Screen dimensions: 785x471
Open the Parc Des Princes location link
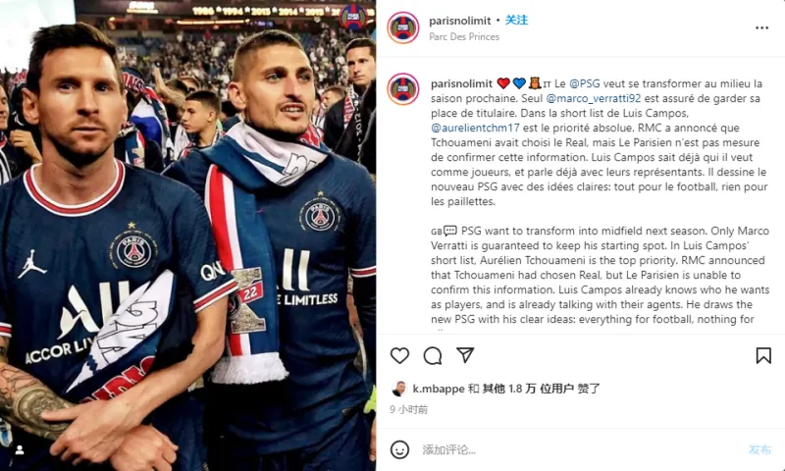(464, 36)
